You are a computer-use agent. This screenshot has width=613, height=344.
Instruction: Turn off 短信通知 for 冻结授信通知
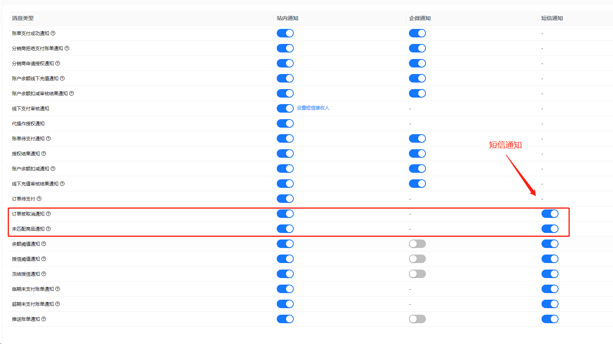(x=550, y=274)
